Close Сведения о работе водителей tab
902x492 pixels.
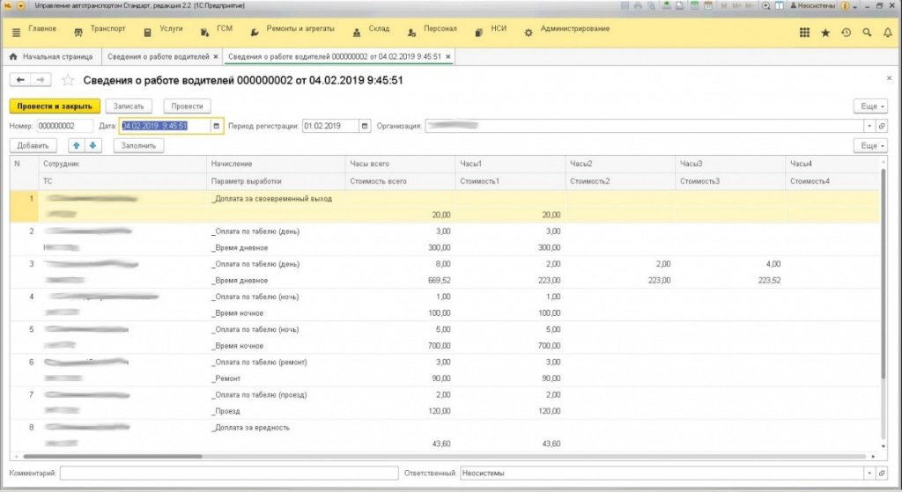[x=216, y=57]
